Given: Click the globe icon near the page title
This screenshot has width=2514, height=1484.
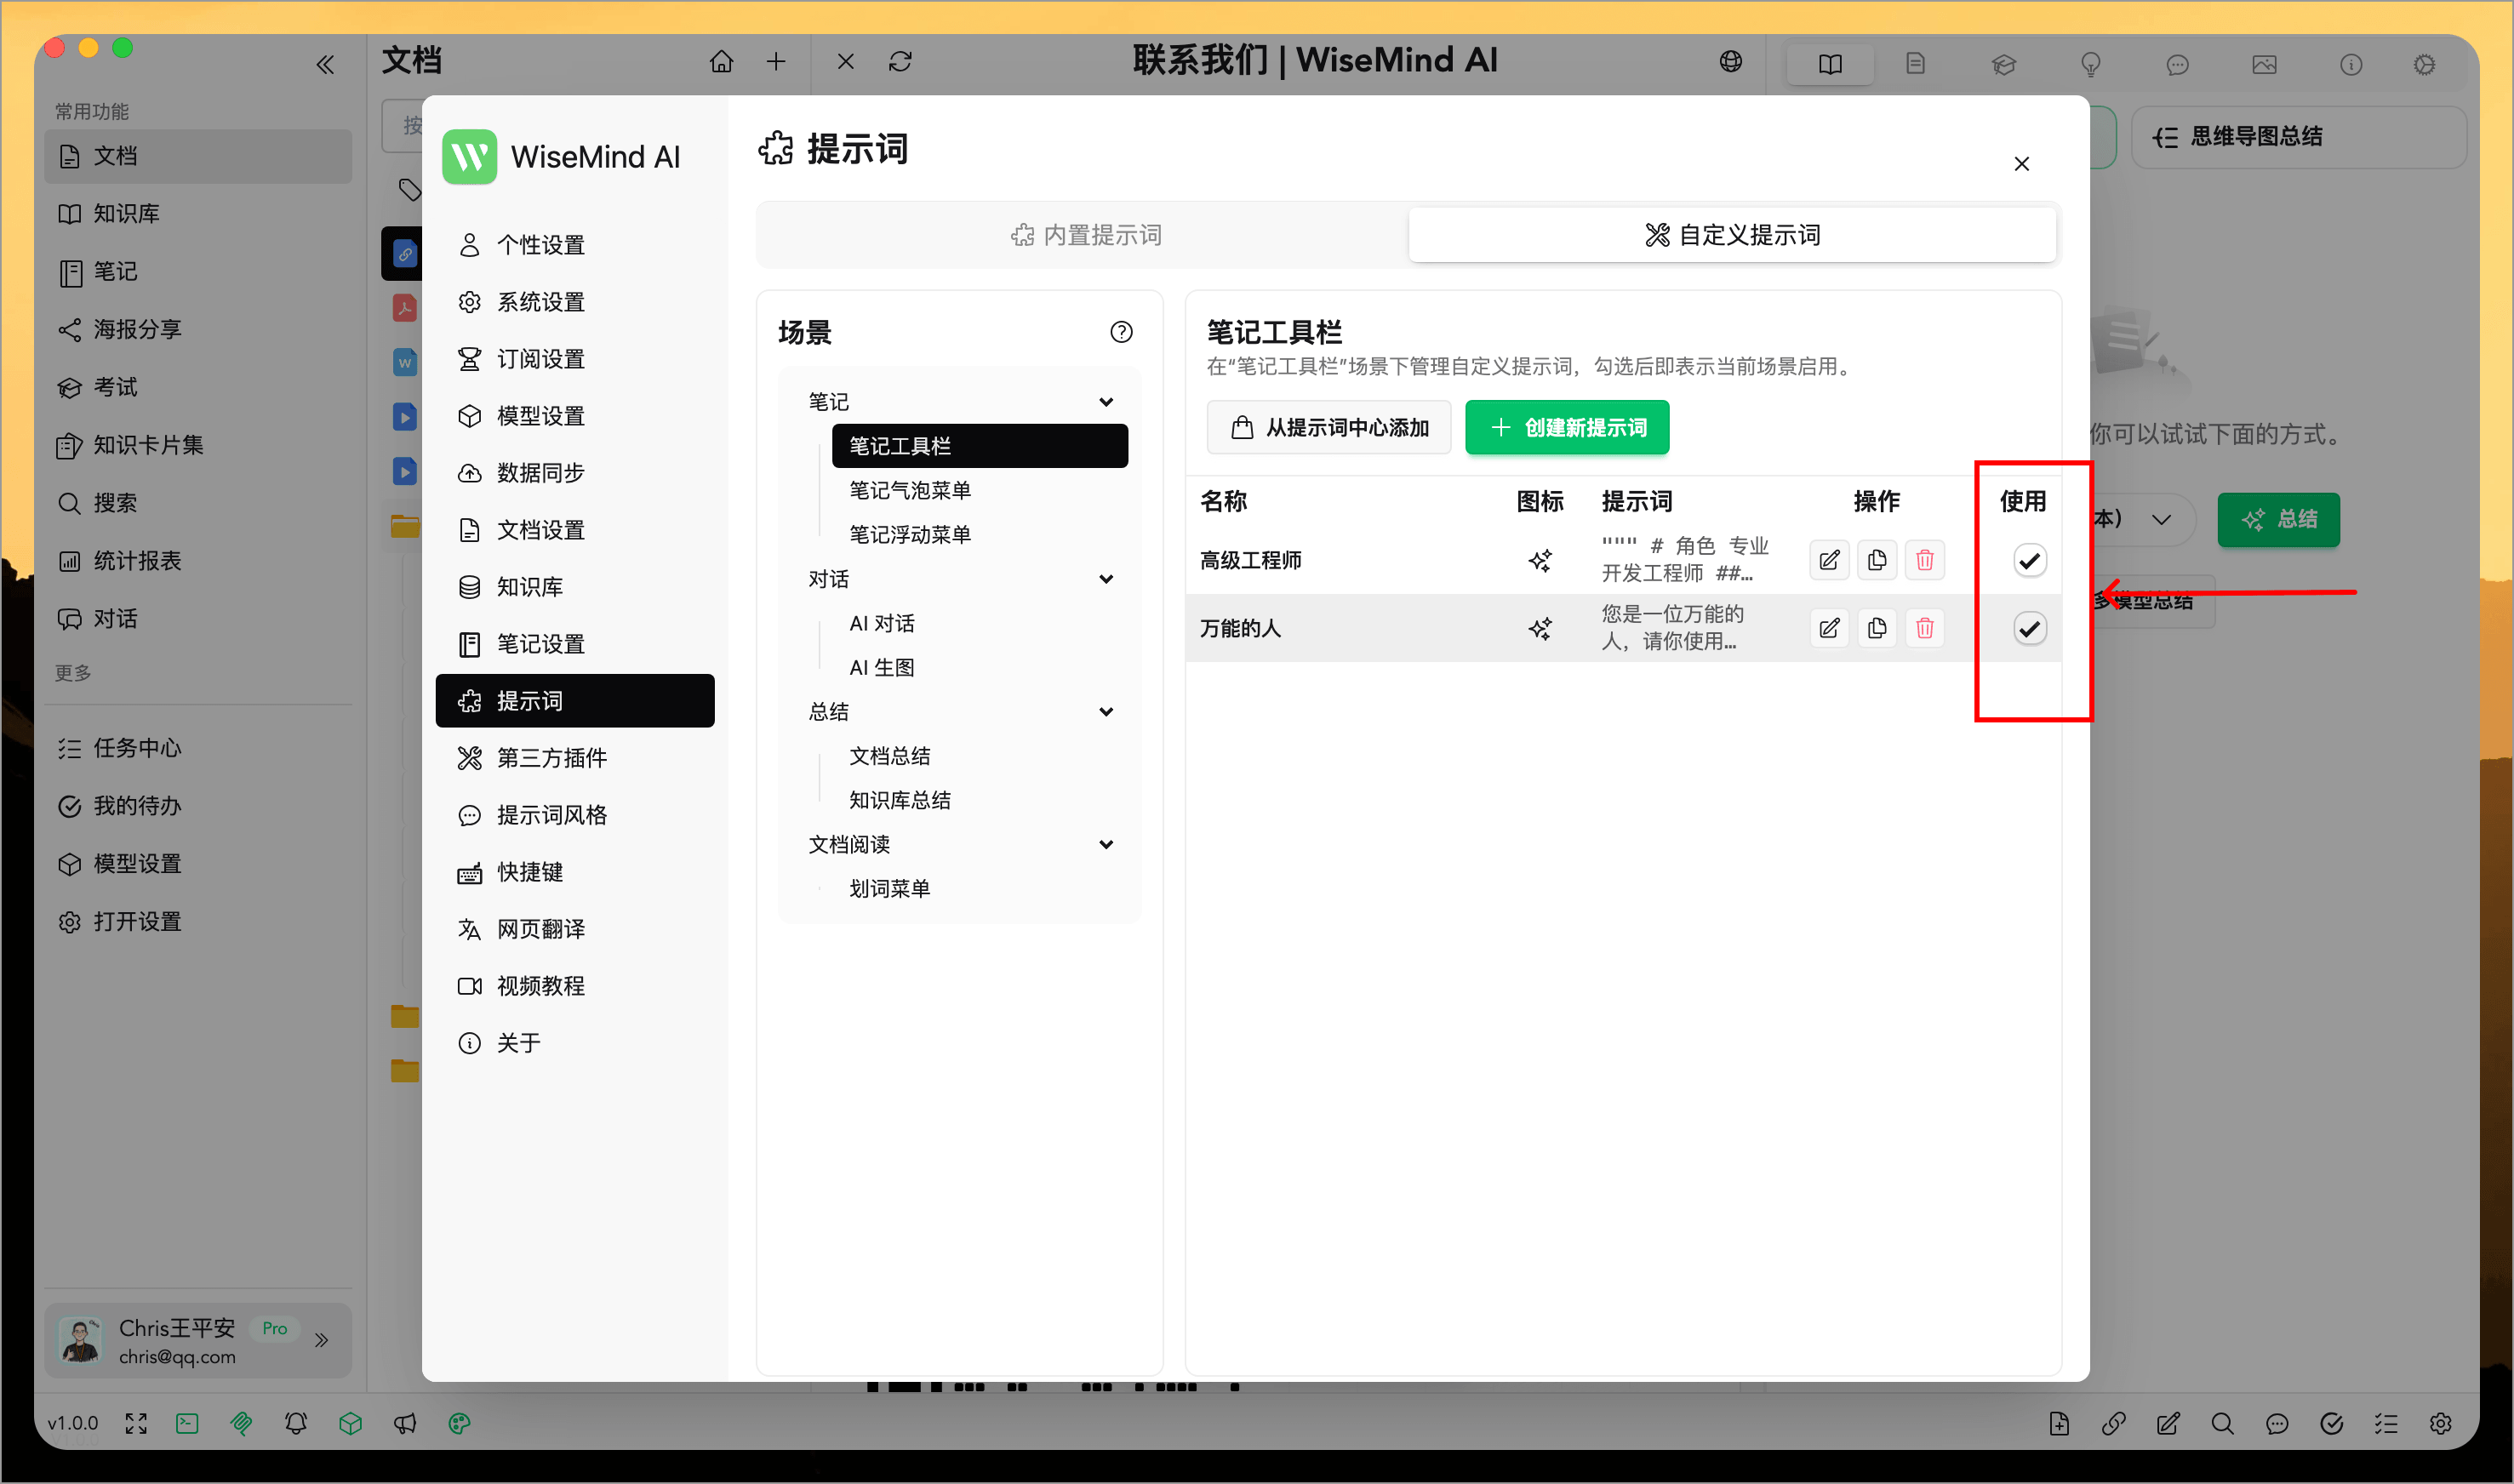Looking at the screenshot, I should [x=1731, y=61].
